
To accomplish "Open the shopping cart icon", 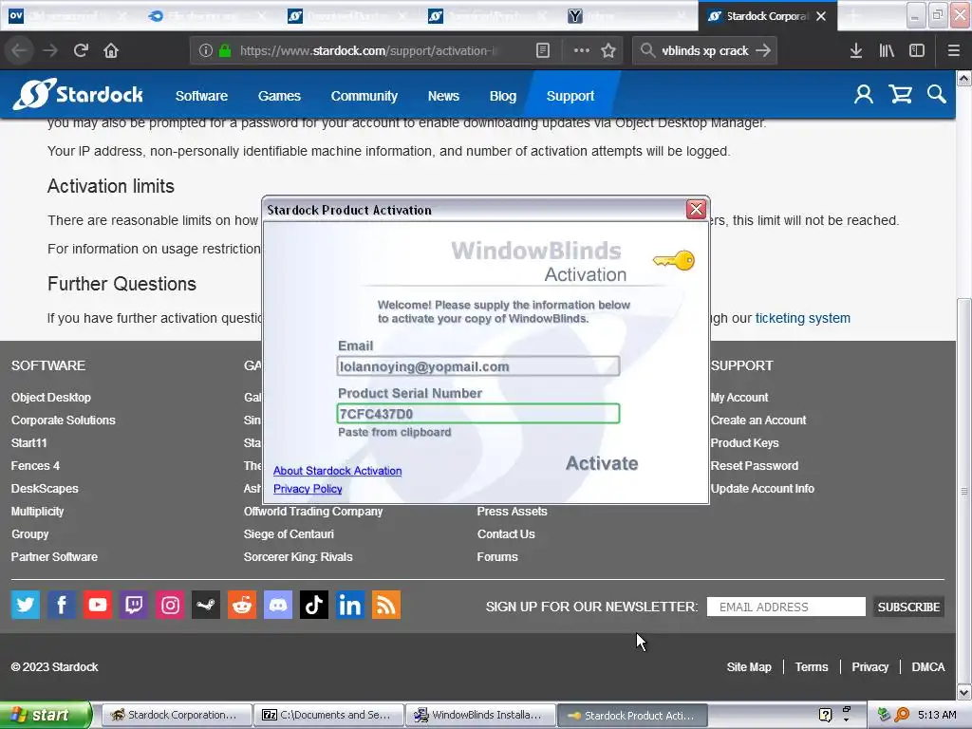I will coord(900,94).
